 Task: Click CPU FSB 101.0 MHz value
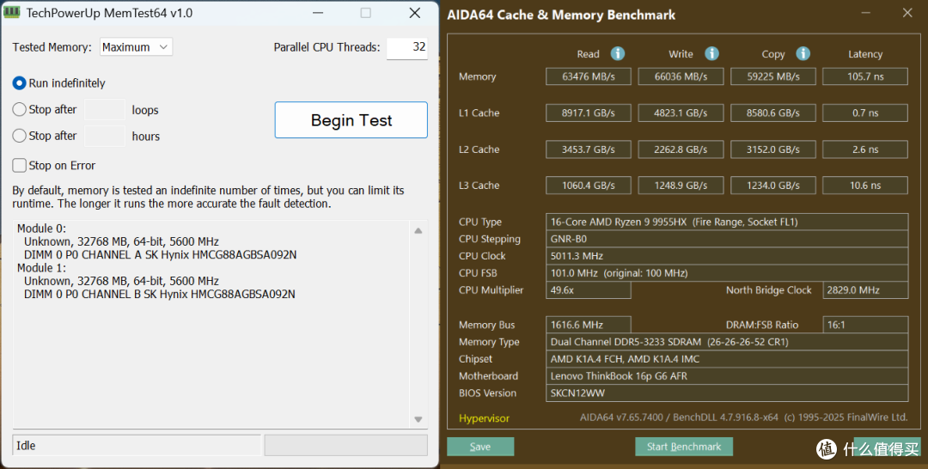tap(727, 273)
